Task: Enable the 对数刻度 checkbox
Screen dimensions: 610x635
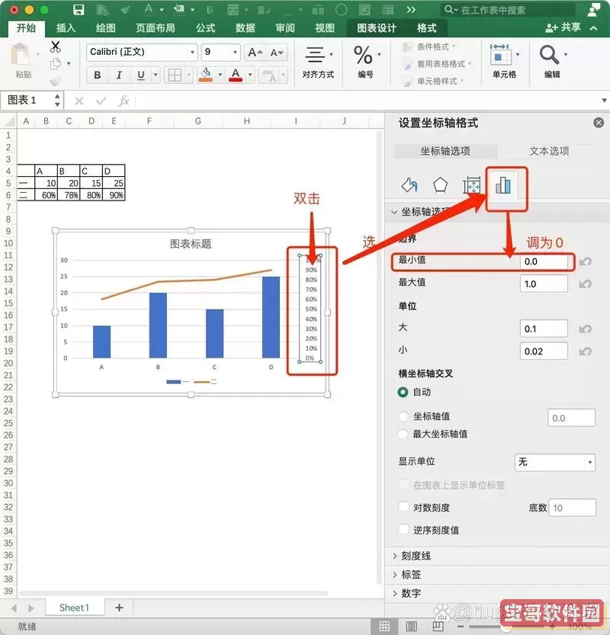Action: click(x=403, y=507)
